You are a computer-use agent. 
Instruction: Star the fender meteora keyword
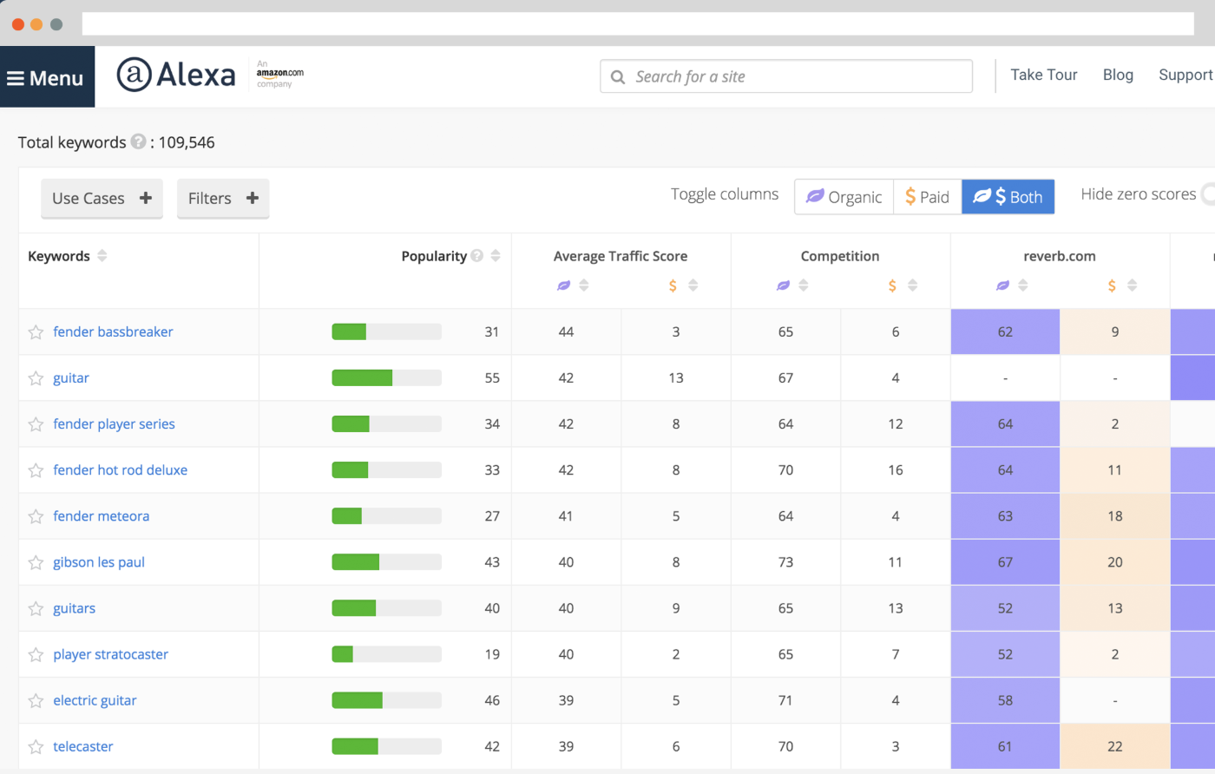point(36,516)
